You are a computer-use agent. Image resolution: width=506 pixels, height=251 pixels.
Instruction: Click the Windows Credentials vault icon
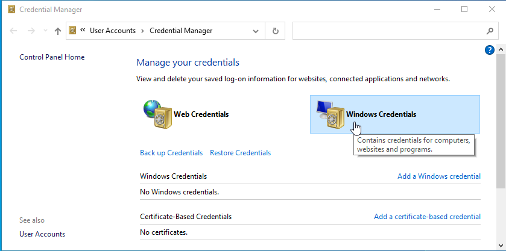pyautogui.click(x=329, y=114)
